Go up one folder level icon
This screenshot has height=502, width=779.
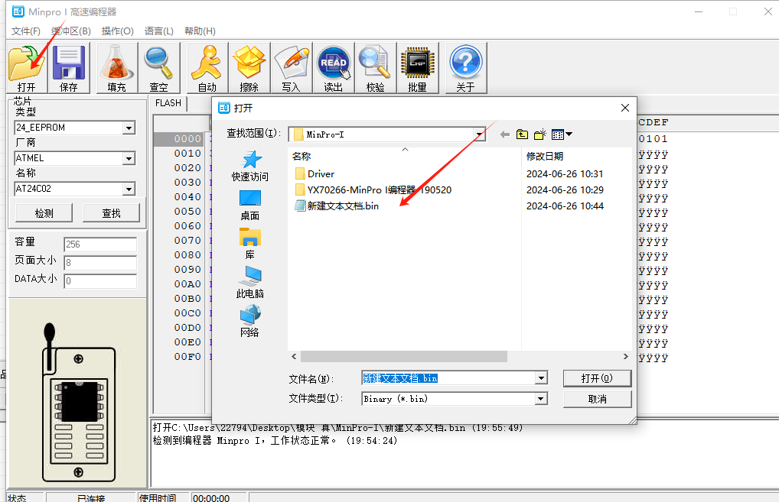pyautogui.click(x=522, y=134)
